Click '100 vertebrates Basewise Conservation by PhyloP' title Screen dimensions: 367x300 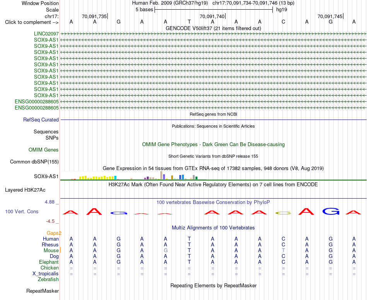pyautogui.click(x=213, y=202)
